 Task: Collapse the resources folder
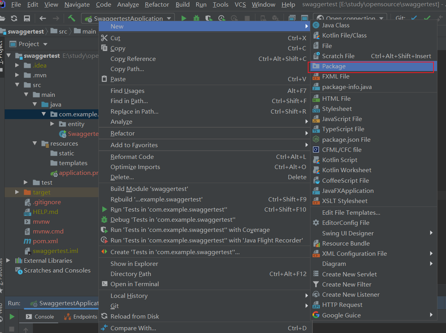pyautogui.click(x=35, y=143)
